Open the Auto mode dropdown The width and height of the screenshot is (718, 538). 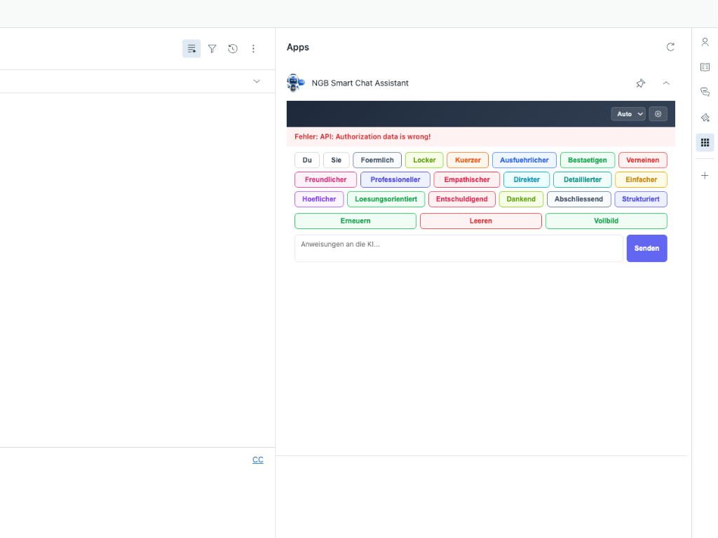tap(628, 113)
